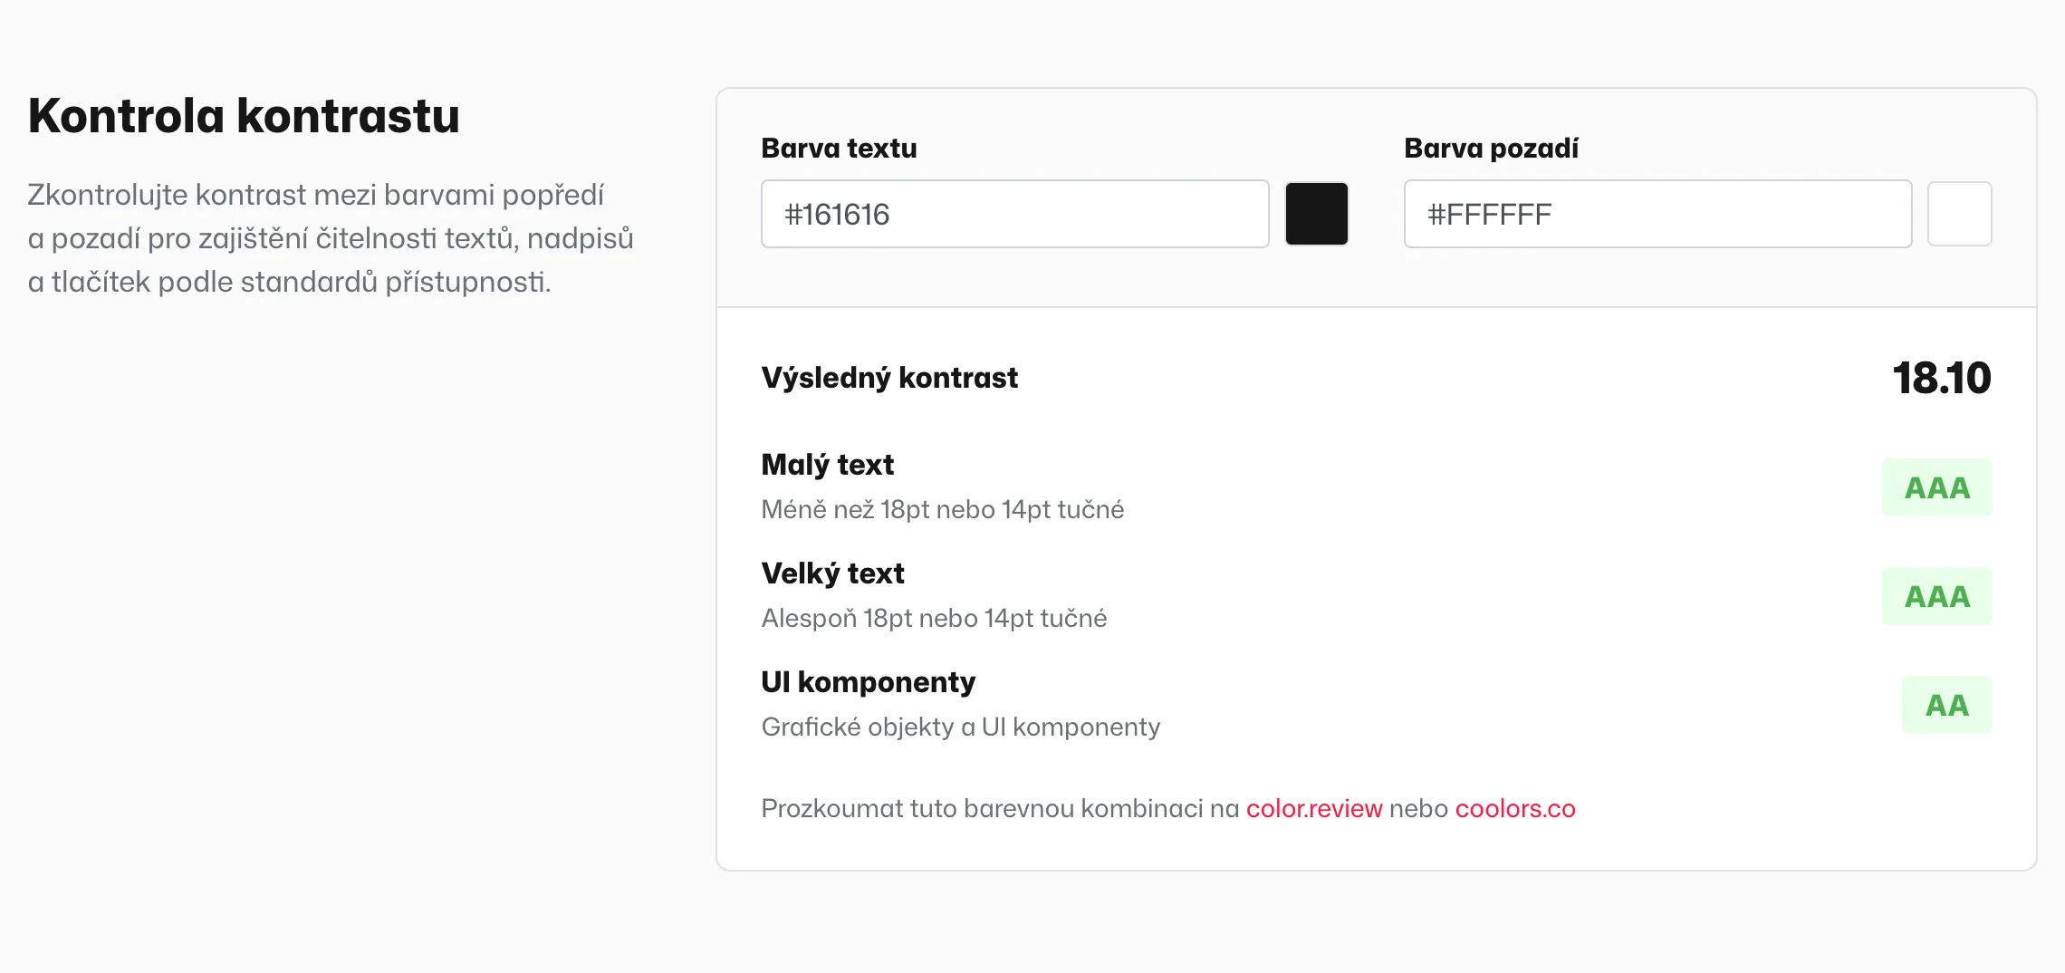Click the Alespoň 18pt nebo 14pt description

click(934, 618)
